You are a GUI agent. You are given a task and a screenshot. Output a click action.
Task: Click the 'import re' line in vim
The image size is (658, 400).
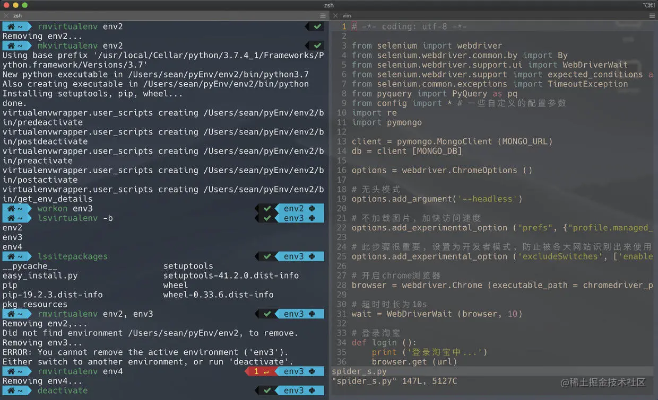(x=374, y=113)
